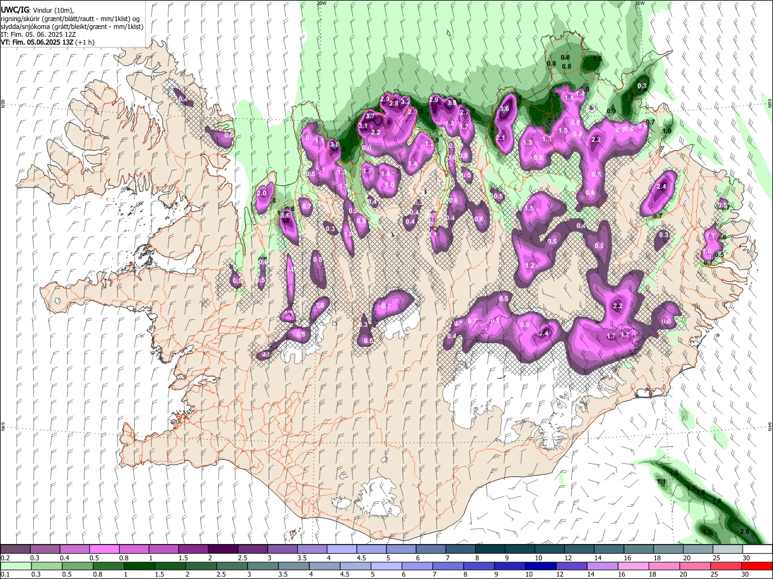Viewport: 773px width, 579px height.
Task: Select the "2.0" snowfall value on map
Action: [261, 193]
